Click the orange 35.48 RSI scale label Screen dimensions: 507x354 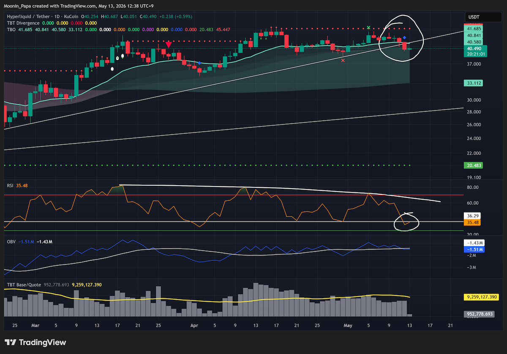point(473,222)
